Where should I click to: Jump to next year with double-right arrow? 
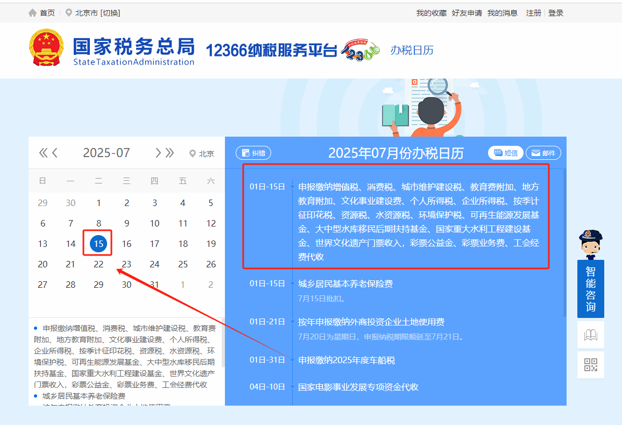tap(170, 153)
